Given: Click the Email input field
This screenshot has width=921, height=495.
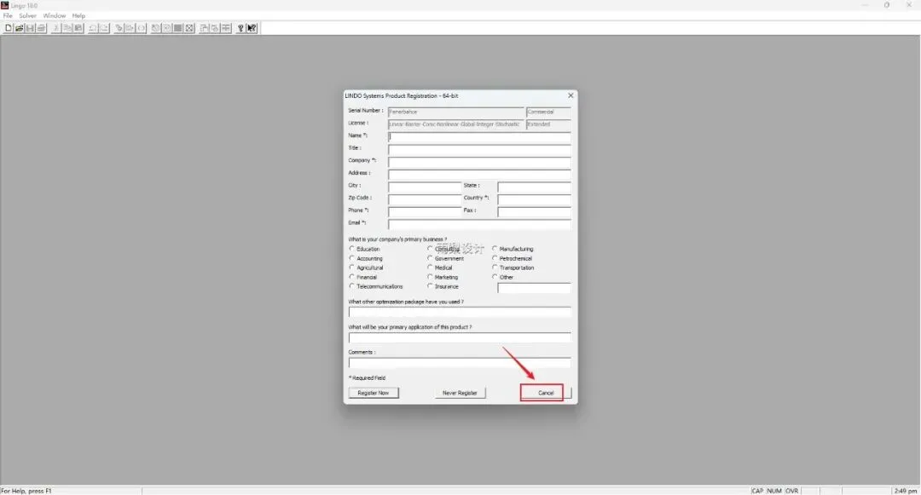Looking at the screenshot, I should 479,224.
